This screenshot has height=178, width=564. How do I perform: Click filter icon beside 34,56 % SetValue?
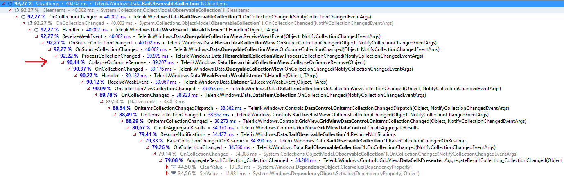(x=174, y=174)
